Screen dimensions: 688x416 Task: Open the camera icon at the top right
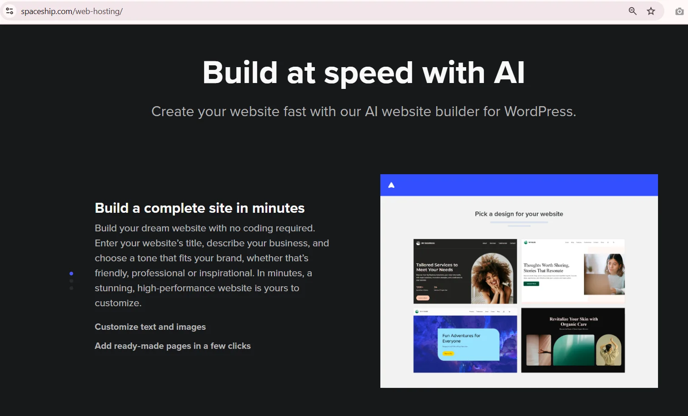(x=679, y=11)
